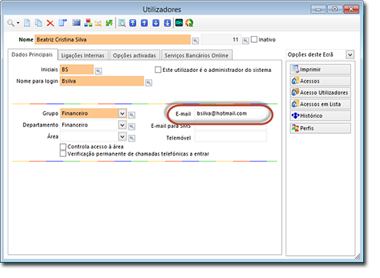Screen dimensions: 380x278
Task: Click into the Nome text field
Action: pyautogui.click(x=113, y=40)
